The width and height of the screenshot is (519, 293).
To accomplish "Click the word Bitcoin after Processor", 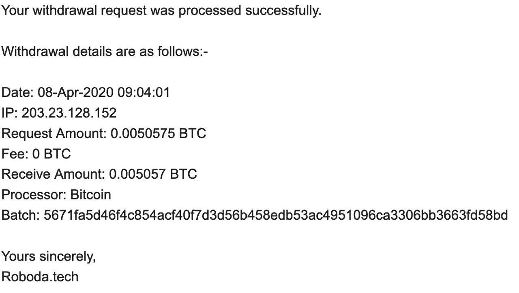I will [90, 195].
